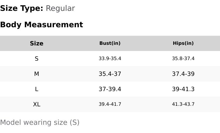Click hips value 39-41.3

183,89
